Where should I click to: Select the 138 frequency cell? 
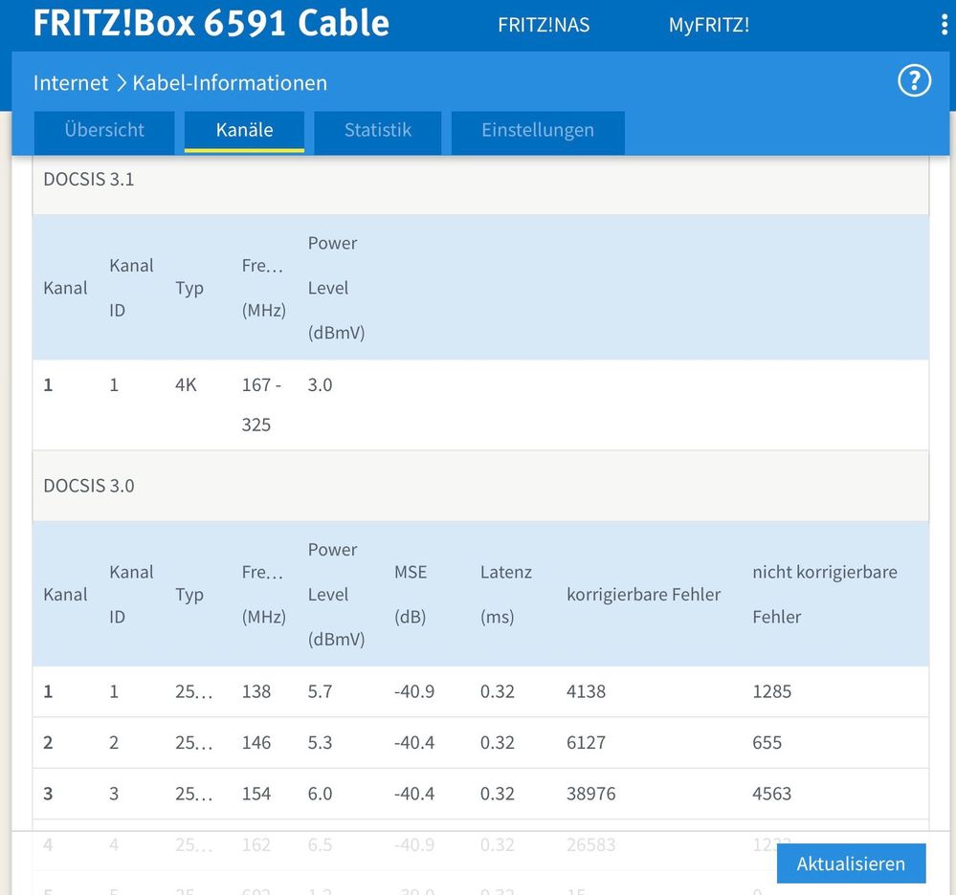[256, 691]
